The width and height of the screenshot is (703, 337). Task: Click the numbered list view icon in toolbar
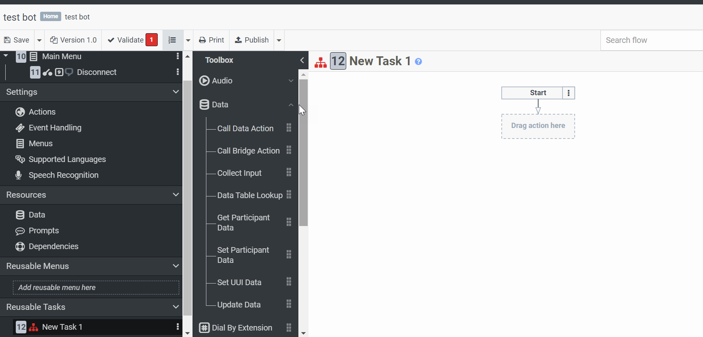(172, 40)
